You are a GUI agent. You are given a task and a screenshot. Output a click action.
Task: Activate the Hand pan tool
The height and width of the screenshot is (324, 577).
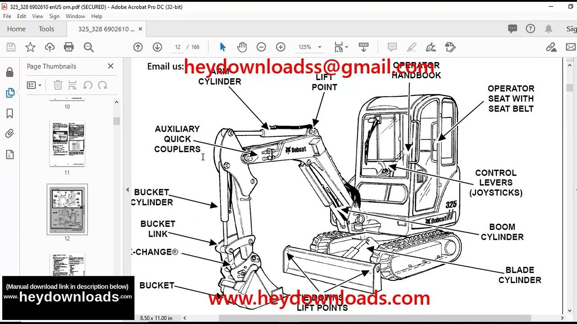[242, 47]
